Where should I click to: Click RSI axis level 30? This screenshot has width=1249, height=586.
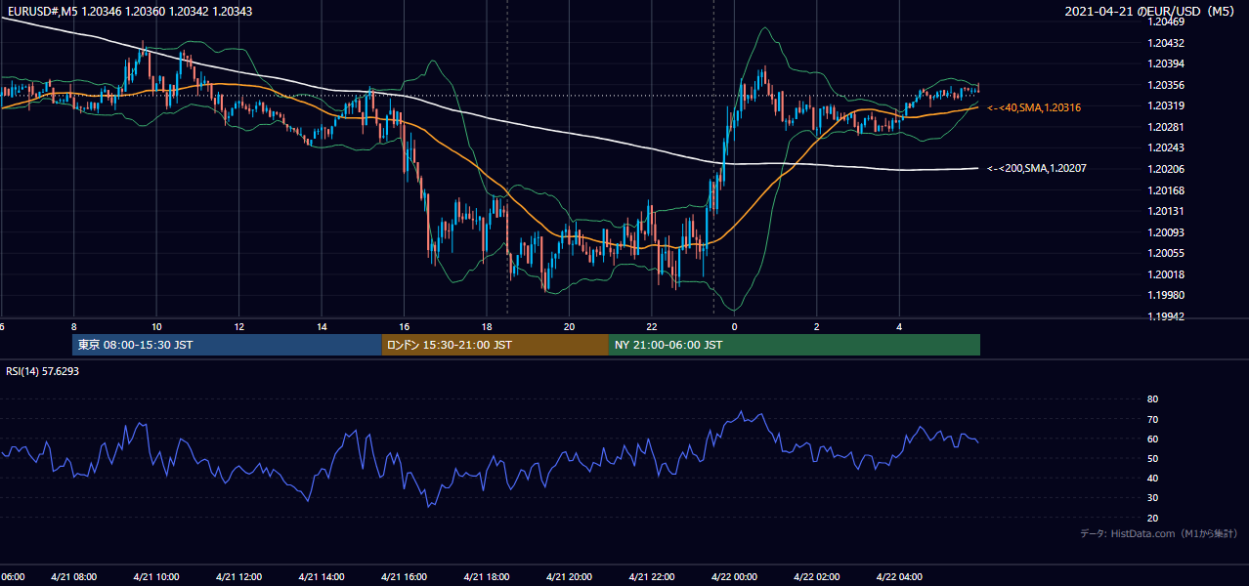(x=1152, y=498)
